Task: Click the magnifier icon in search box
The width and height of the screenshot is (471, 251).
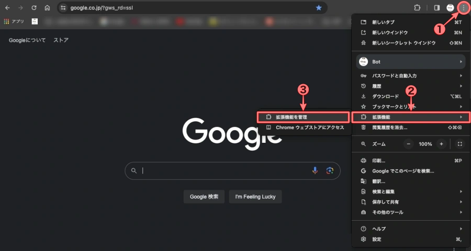Action: coord(134,170)
